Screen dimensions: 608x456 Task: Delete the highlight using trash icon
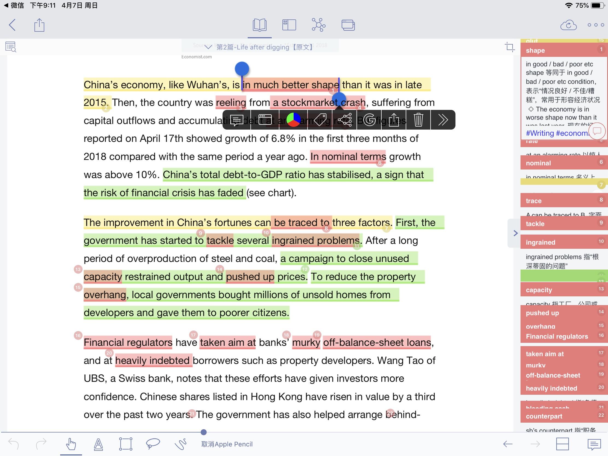(418, 120)
